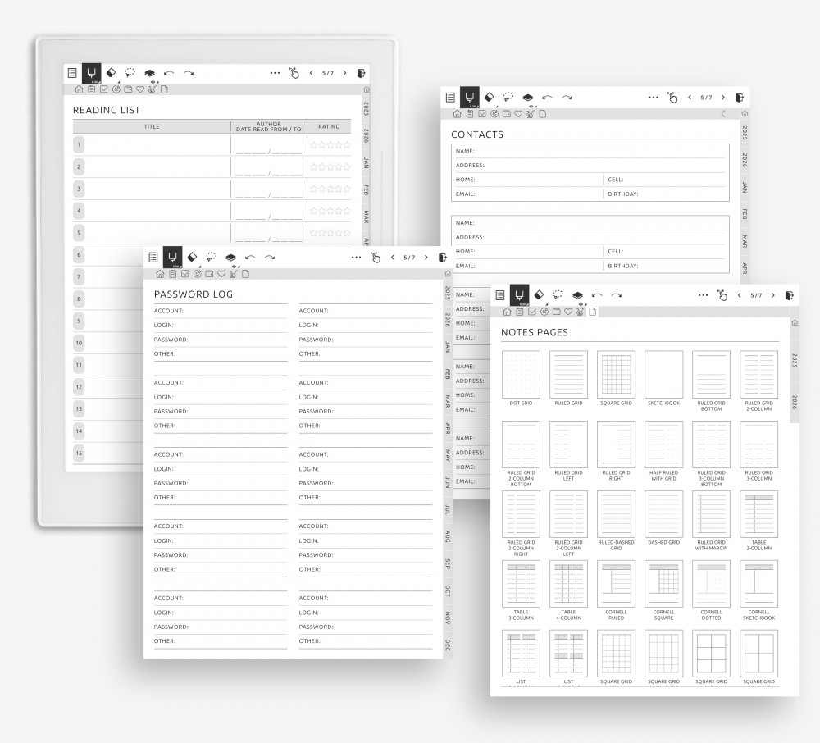This screenshot has width=820, height=743.
Task: Select the eraser tool in Notes Pages toolbar
Action: [x=539, y=295]
